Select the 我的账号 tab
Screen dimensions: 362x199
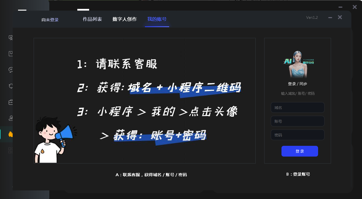coord(157,19)
